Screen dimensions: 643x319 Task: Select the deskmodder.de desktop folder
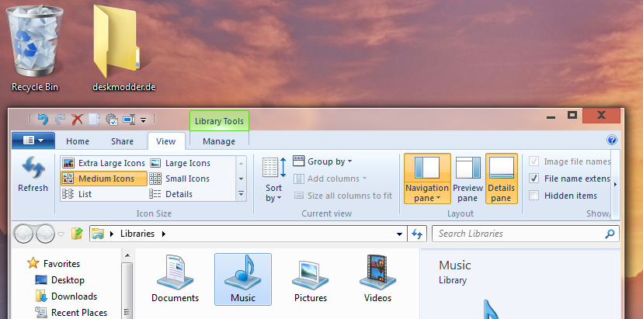pyautogui.click(x=123, y=48)
